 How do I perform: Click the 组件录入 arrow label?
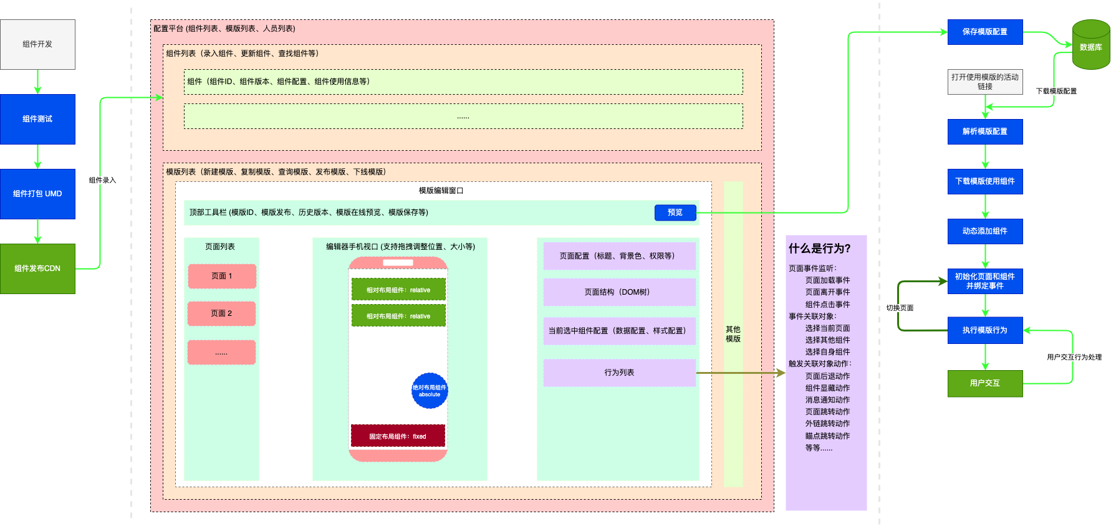102,180
